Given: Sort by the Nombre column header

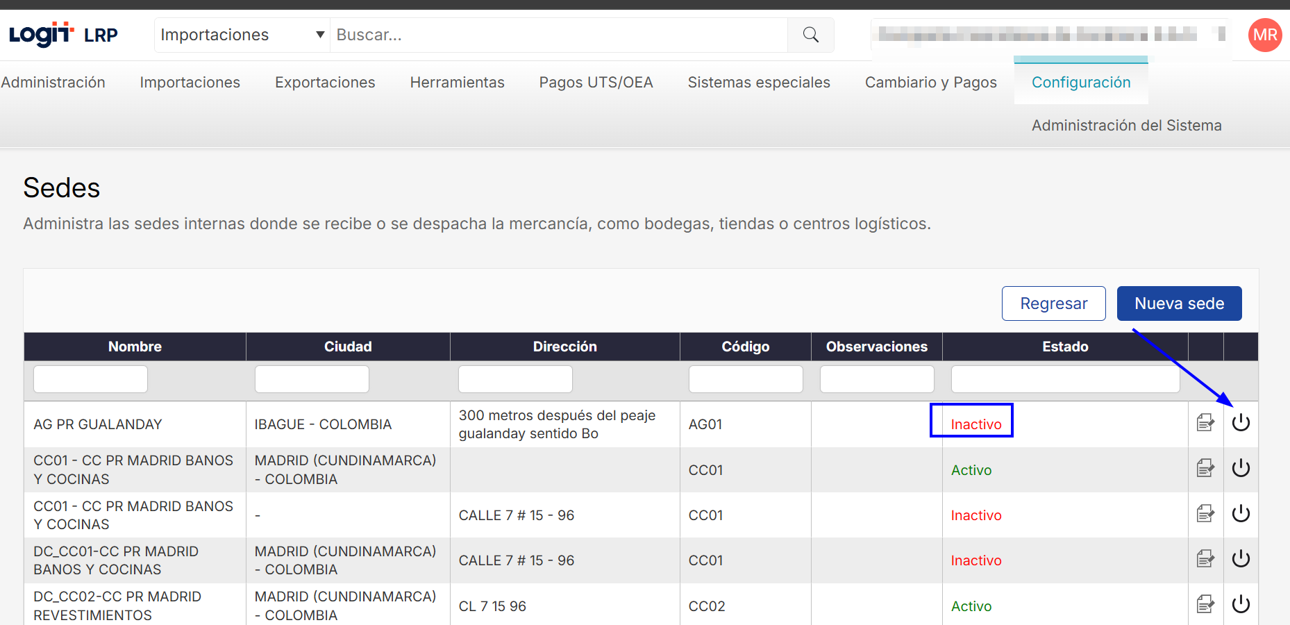Looking at the screenshot, I should pos(135,347).
